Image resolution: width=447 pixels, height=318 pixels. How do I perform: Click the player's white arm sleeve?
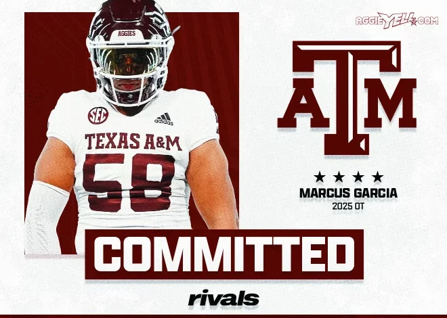point(45,218)
